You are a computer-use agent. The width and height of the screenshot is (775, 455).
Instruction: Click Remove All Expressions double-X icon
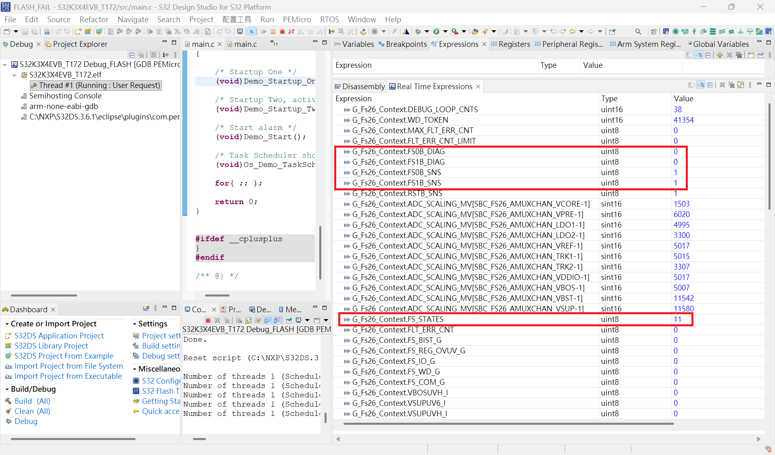point(739,55)
